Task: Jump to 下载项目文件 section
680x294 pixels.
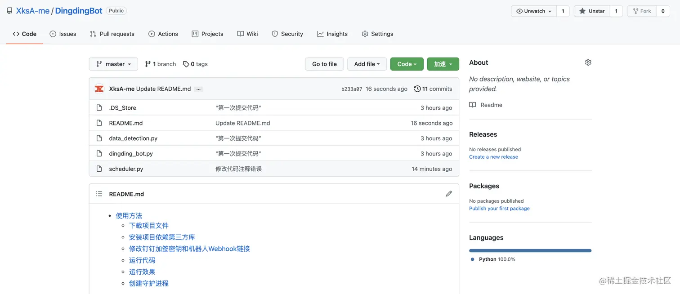Action: (149, 226)
